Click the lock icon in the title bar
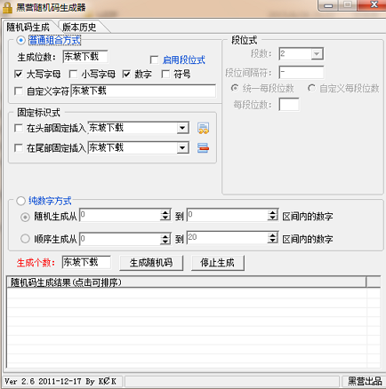This screenshot has width=386, height=389. [x=7, y=7]
